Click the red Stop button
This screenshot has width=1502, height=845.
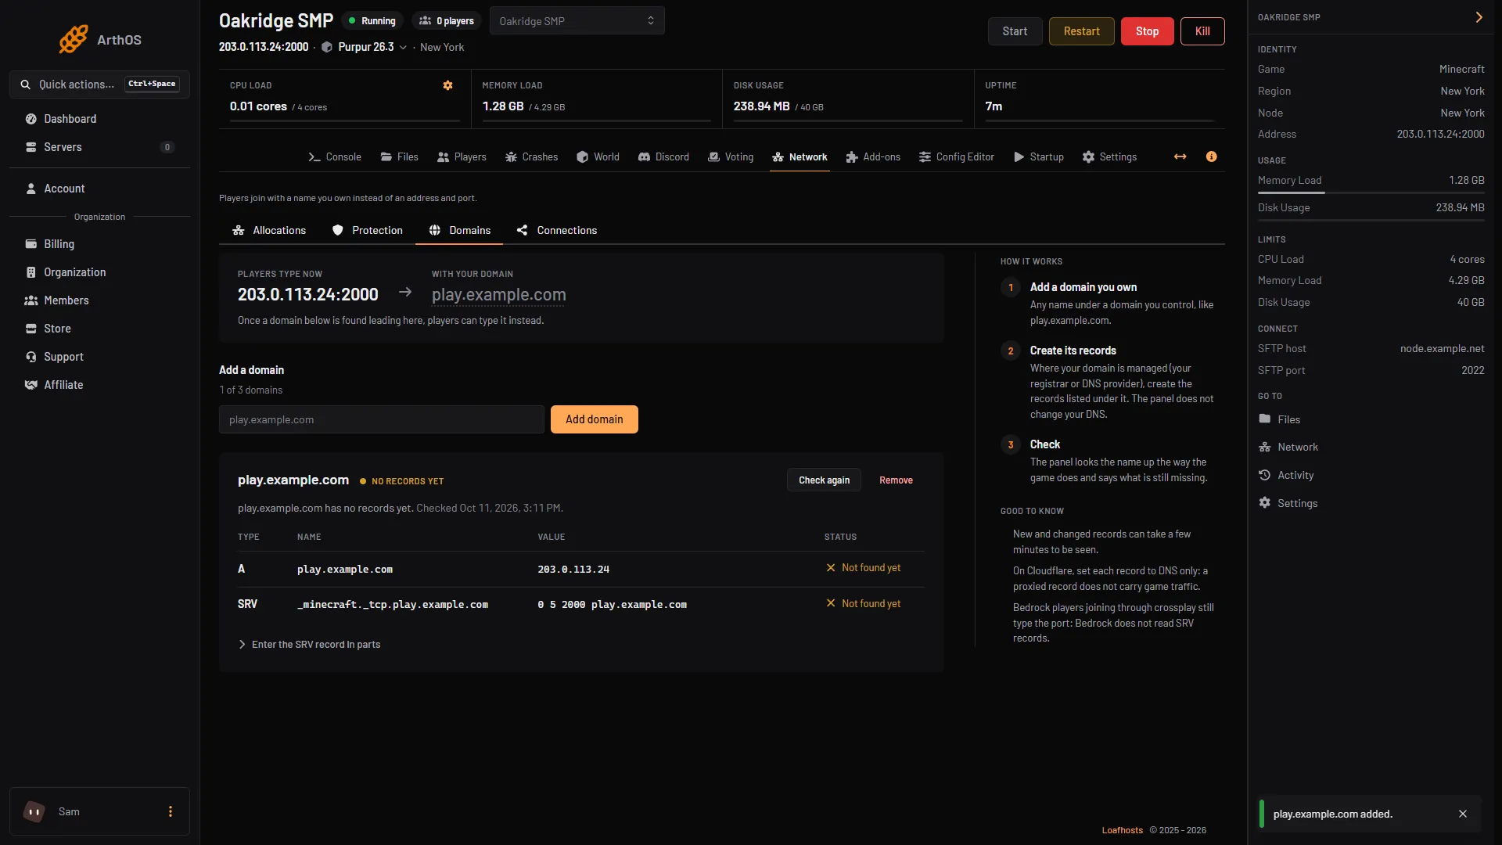[1147, 31]
